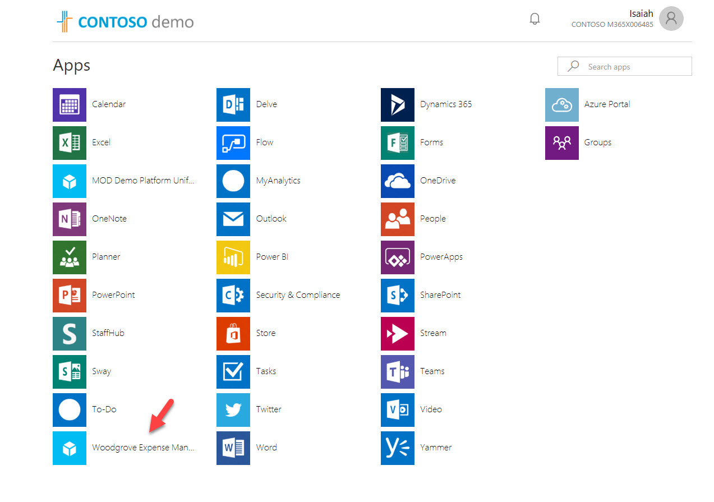Open the To-Do app icon
714x502 pixels.
pos(70,409)
